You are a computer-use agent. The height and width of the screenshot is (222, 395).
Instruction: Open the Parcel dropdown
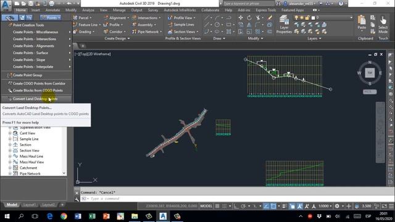click(82, 18)
